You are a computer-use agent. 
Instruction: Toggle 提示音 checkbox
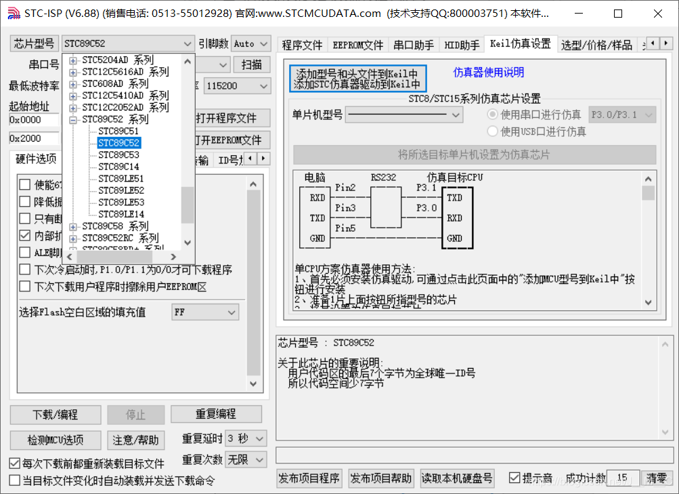click(x=514, y=478)
